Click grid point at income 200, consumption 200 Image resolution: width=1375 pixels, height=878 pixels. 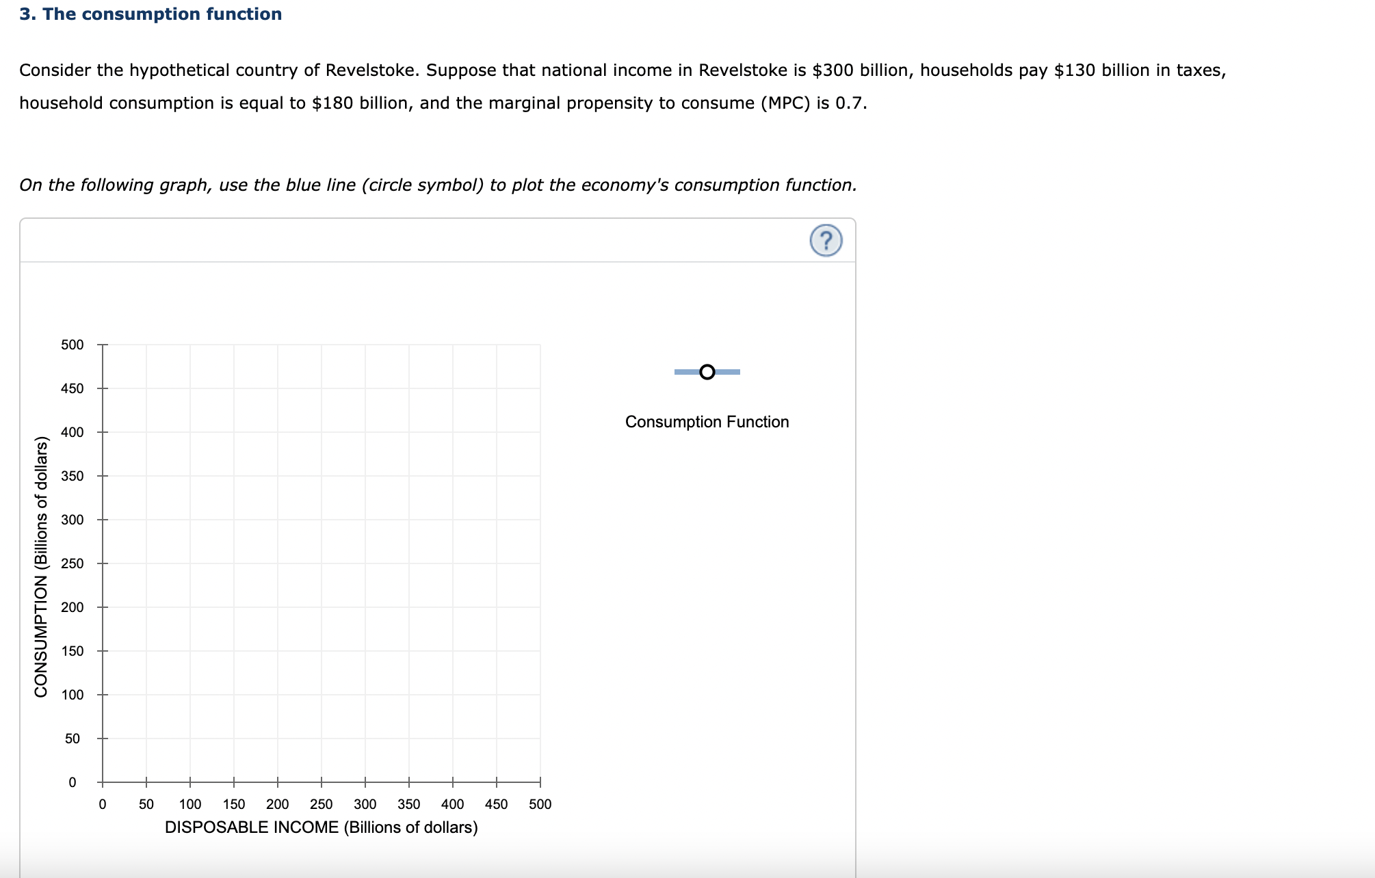[x=278, y=607]
